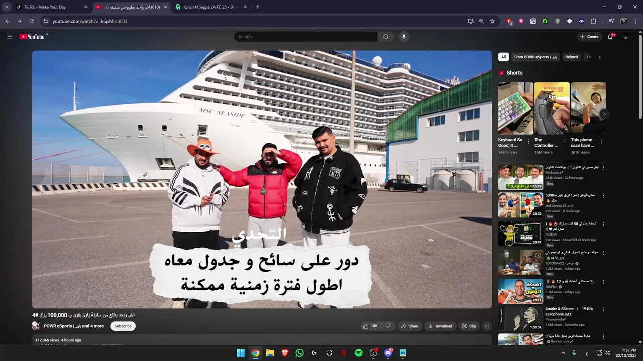Open the zoom magnifier in address bar
The width and height of the screenshot is (643, 361).
click(x=481, y=21)
